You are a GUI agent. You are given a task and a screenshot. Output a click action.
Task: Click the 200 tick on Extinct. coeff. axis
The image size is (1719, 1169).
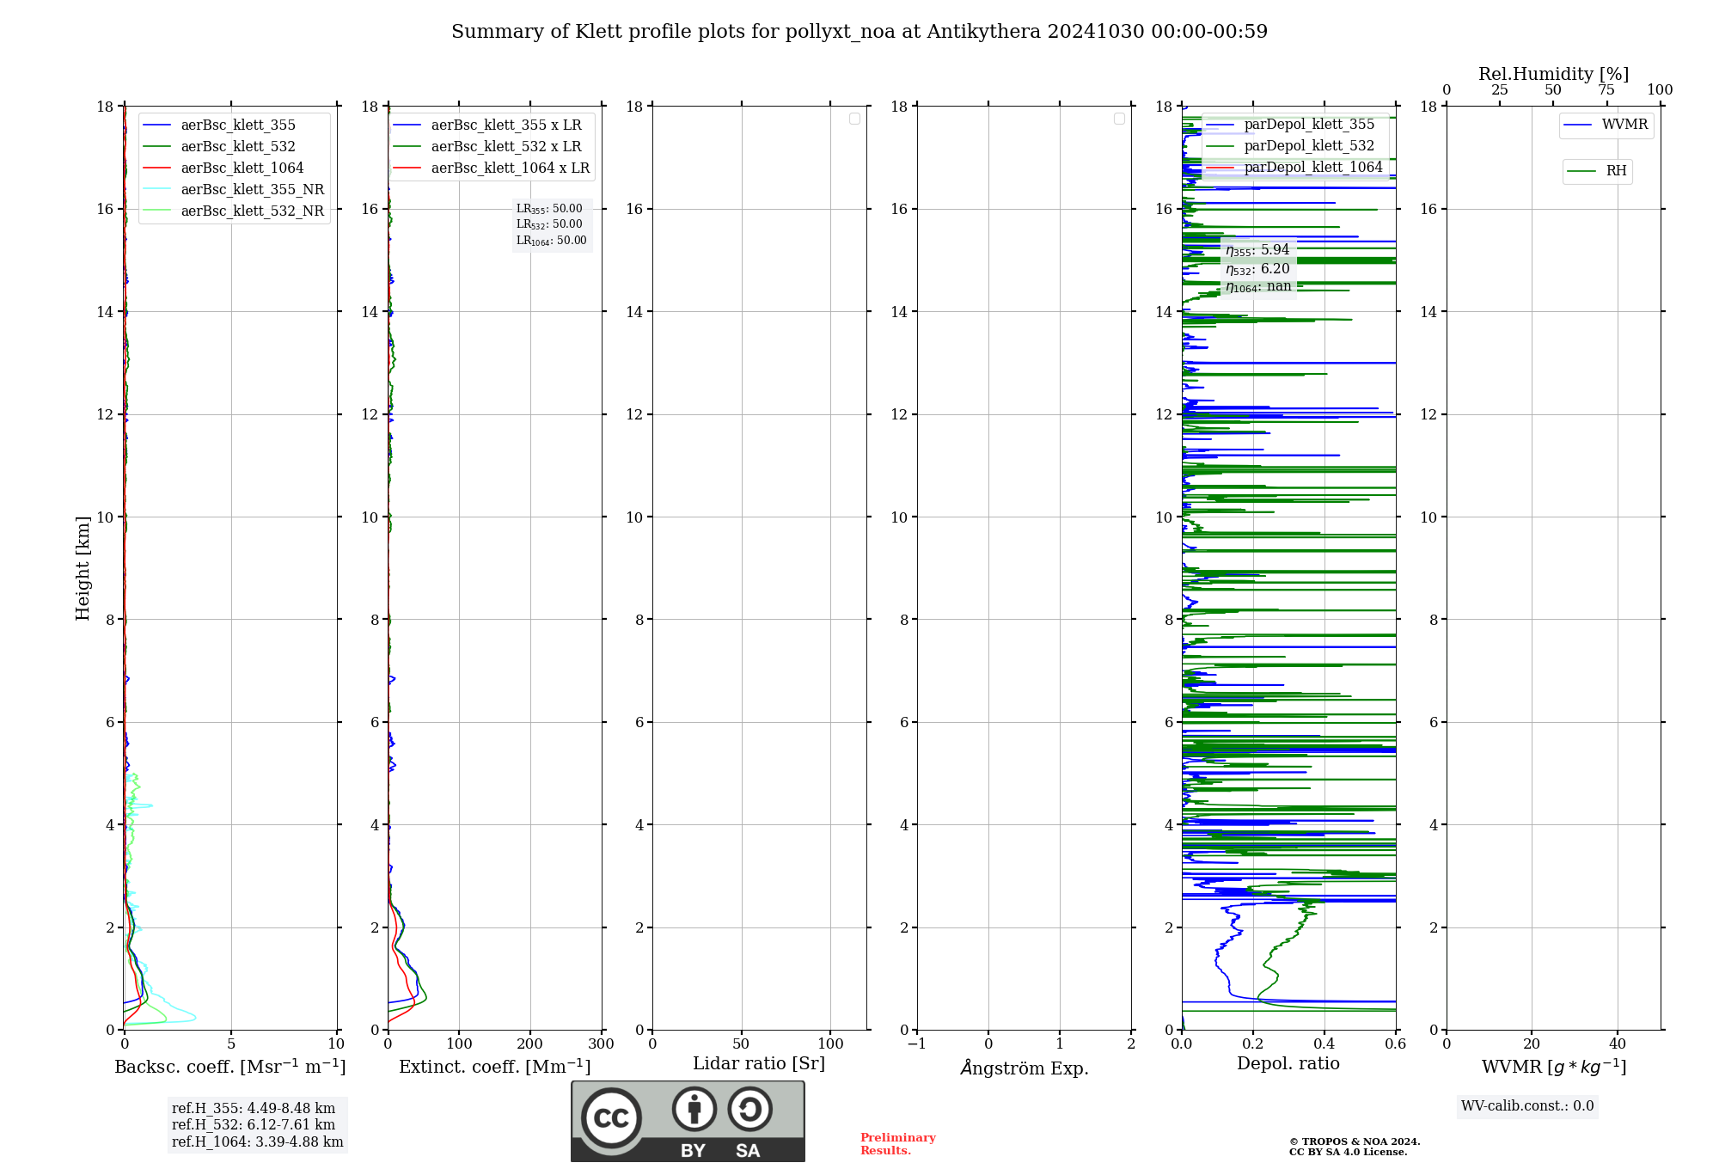pyautogui.click(x=530, y=1044)
